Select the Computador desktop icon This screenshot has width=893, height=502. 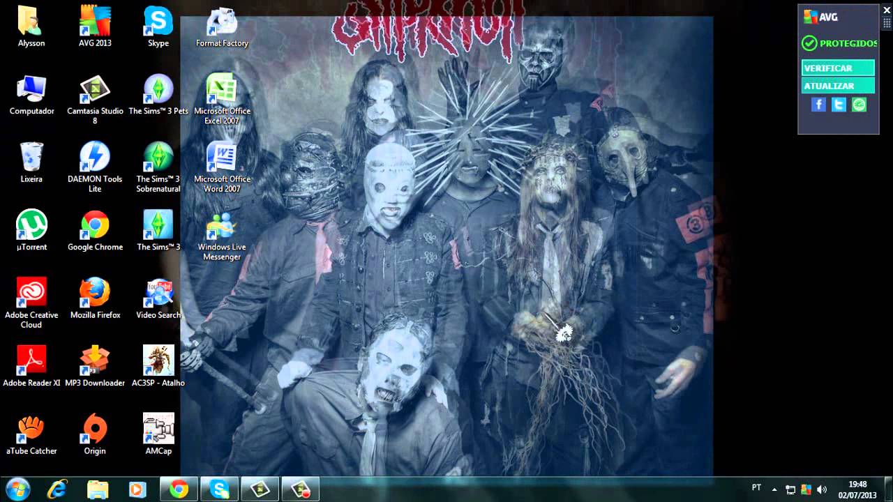[31, 95]
